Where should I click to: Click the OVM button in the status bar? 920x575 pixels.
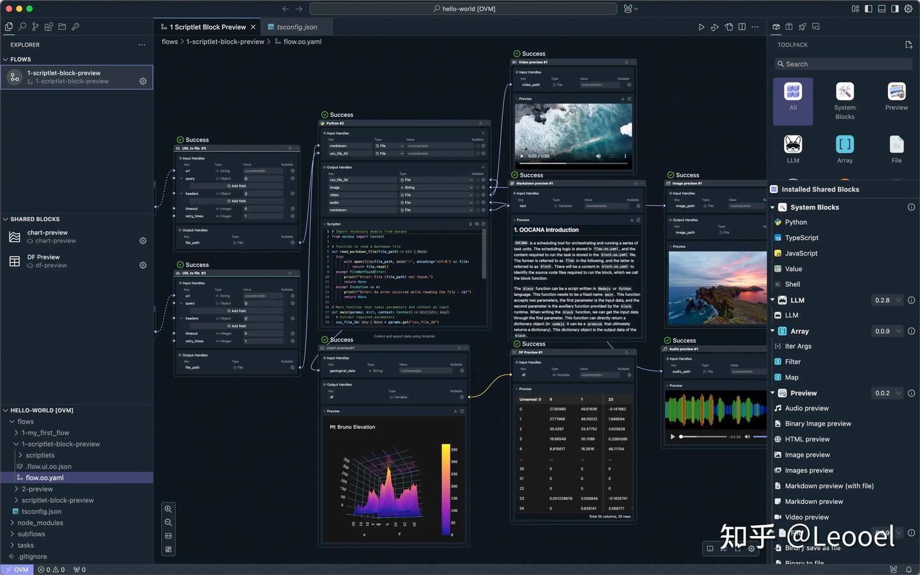pyautogui.click(x=16, y=569)
